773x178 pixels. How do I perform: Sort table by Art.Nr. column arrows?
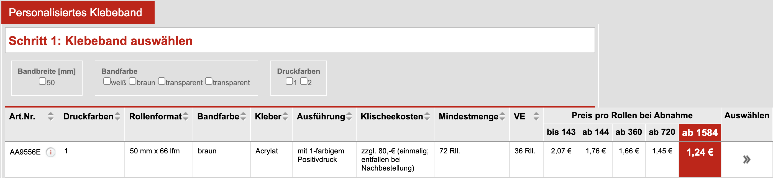point(51,116)
